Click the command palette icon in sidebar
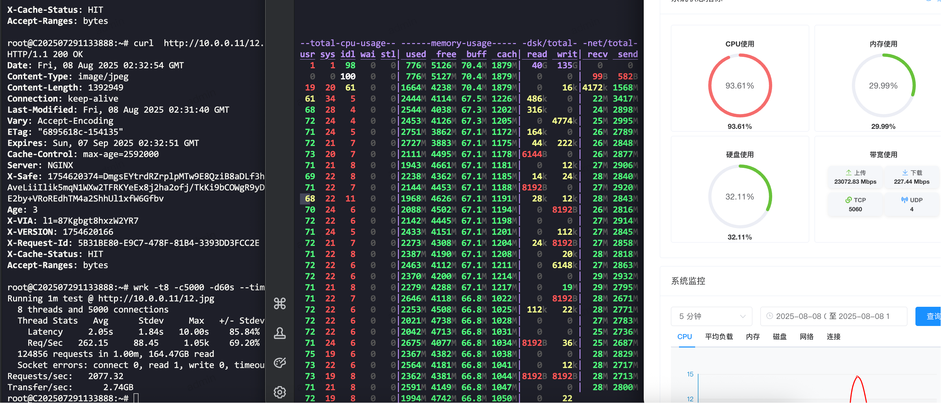The width and height of the screenshot is (941, 403). click(x=279, y=303)
